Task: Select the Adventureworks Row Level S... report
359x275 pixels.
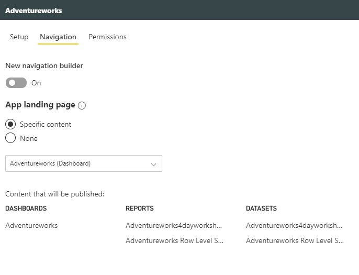Action: coord(174,241)
